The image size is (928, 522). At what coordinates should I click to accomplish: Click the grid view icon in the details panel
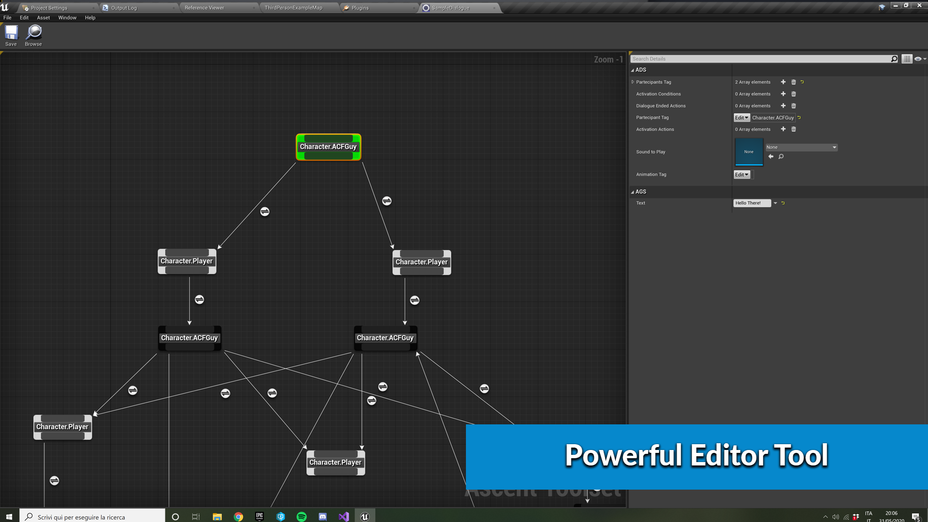(x=907, y=58)
